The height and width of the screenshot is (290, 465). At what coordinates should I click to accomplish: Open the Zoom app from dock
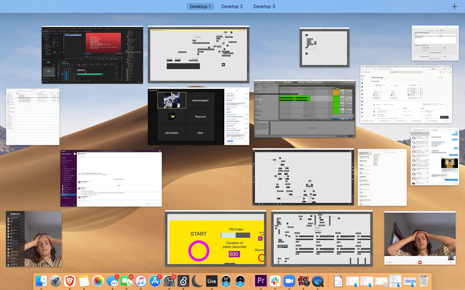(x=289, y=281)
